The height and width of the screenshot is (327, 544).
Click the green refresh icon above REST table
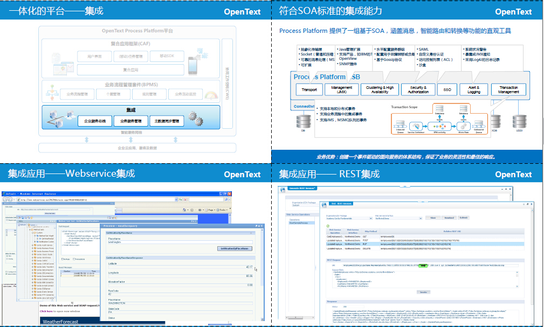pyautogui.click(x=328, y=226)
